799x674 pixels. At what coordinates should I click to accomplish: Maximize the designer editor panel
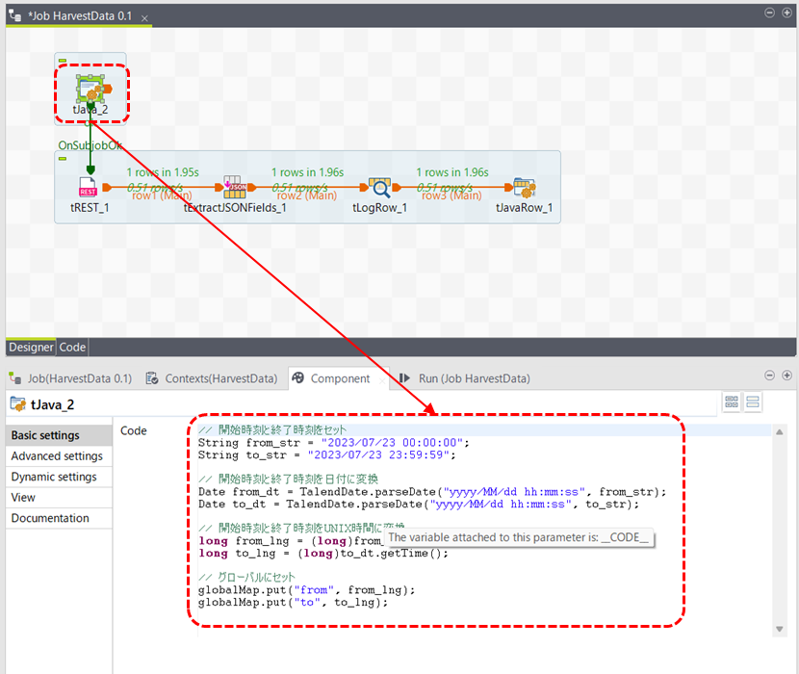tap(786, 13)
